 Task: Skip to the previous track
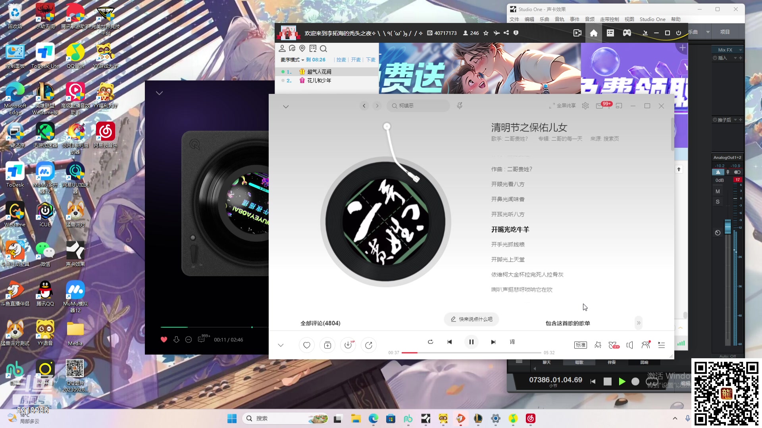[x=450, y=342]
